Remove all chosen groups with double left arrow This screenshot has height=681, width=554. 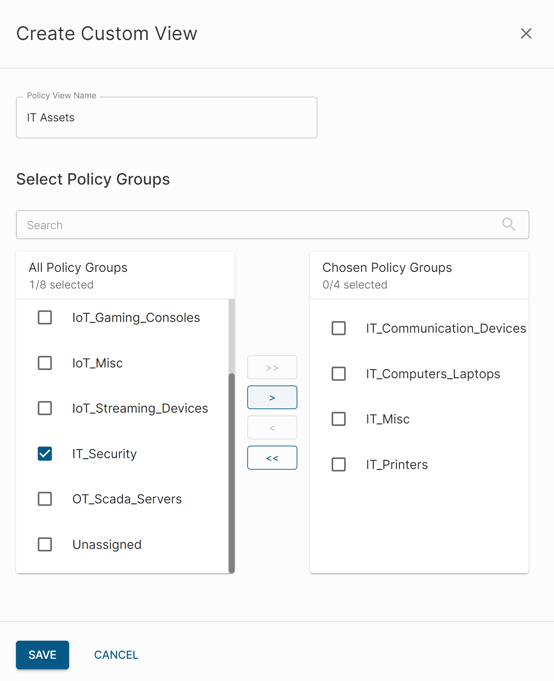272,458
